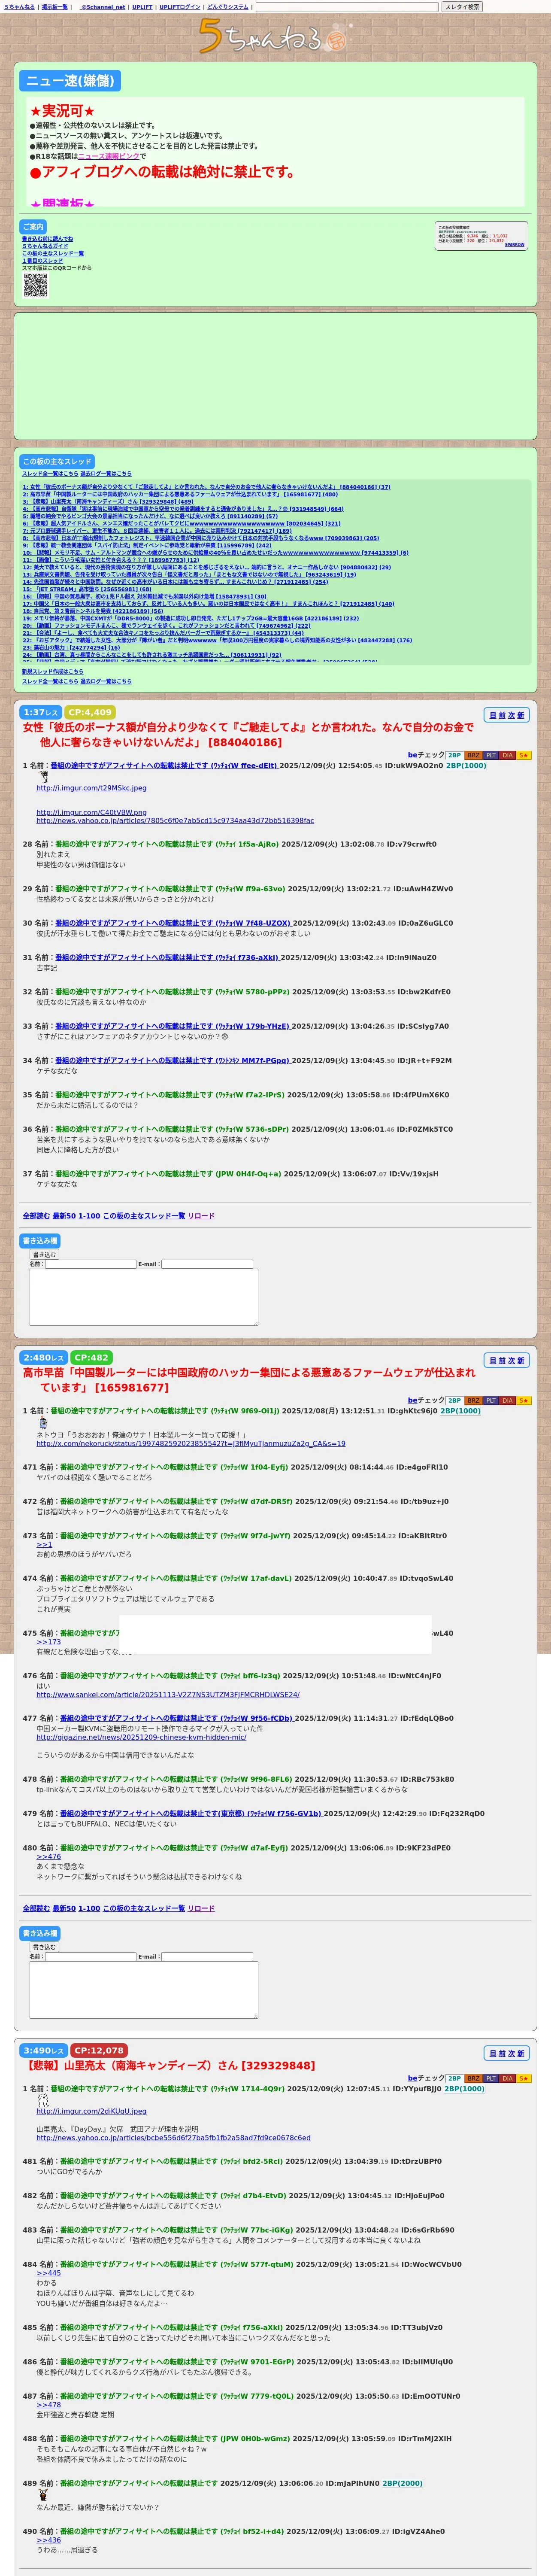Open the sankei.com article link
The image size is (551, 2576).
pyautogui.click(x=168, y=1694)
